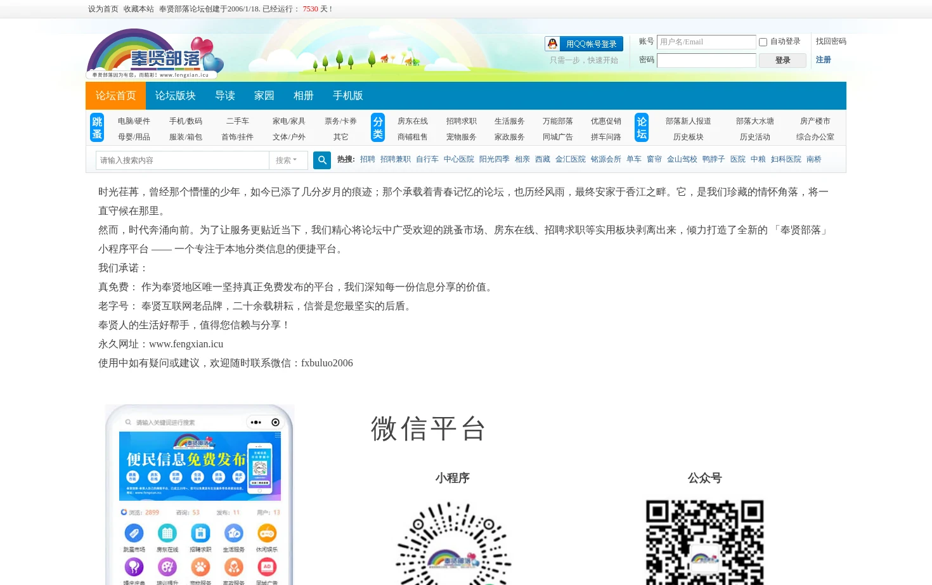Open the 招聘求职 board
932x585 pixels.
pos(462,121)
